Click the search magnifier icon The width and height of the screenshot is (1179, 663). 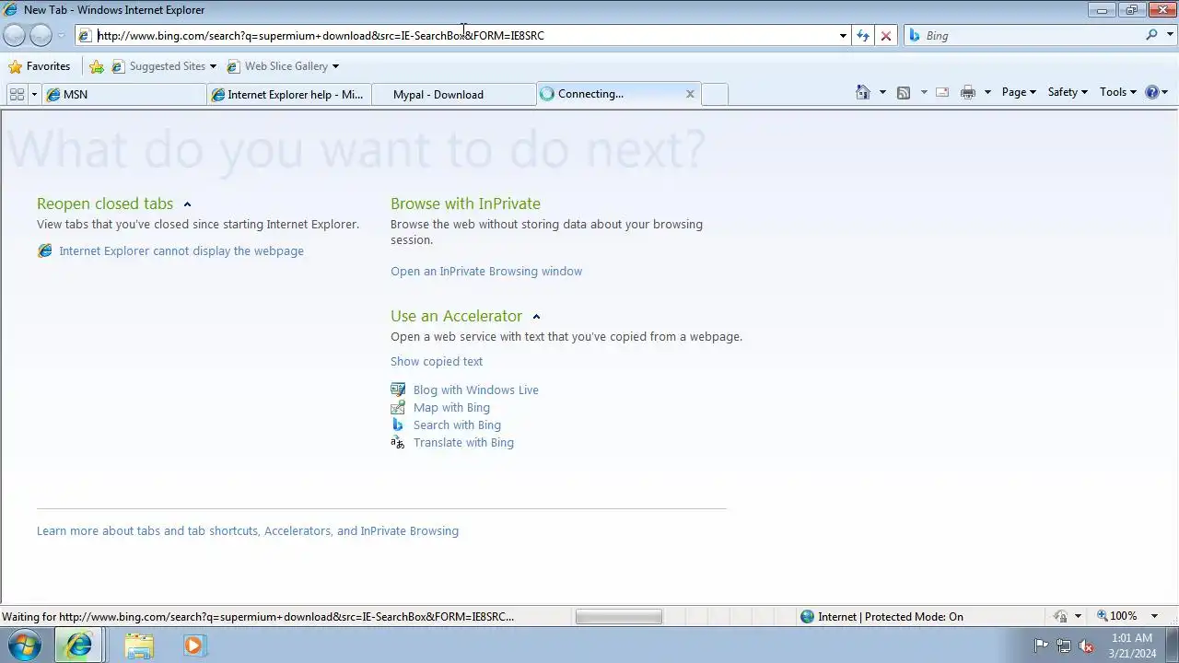[1151, 35]
